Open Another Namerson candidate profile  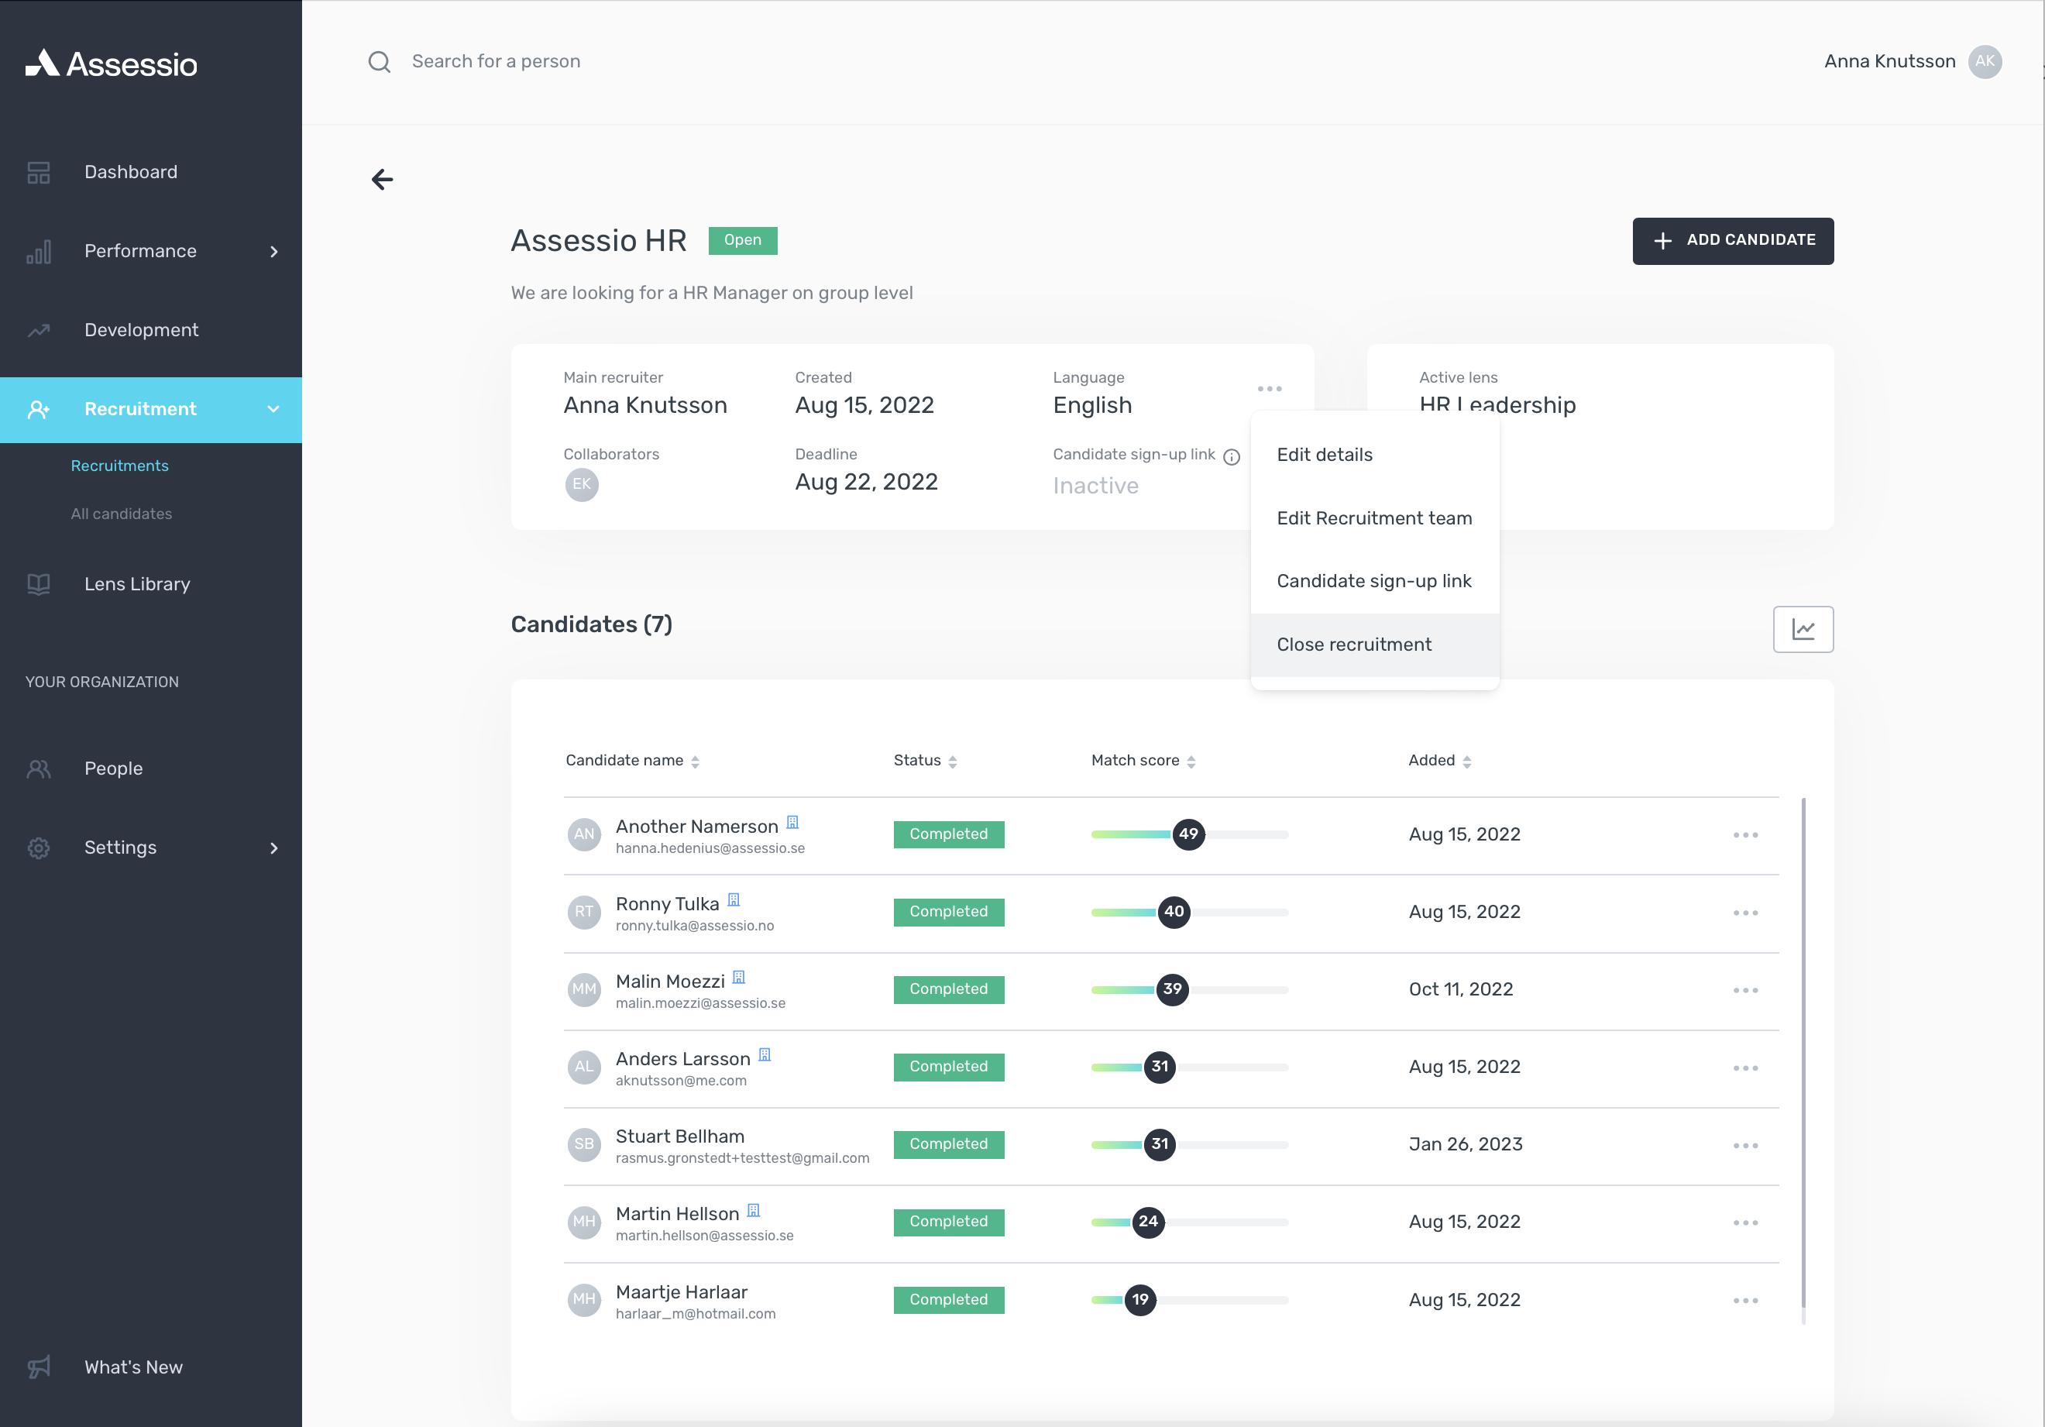pos(696,827)
